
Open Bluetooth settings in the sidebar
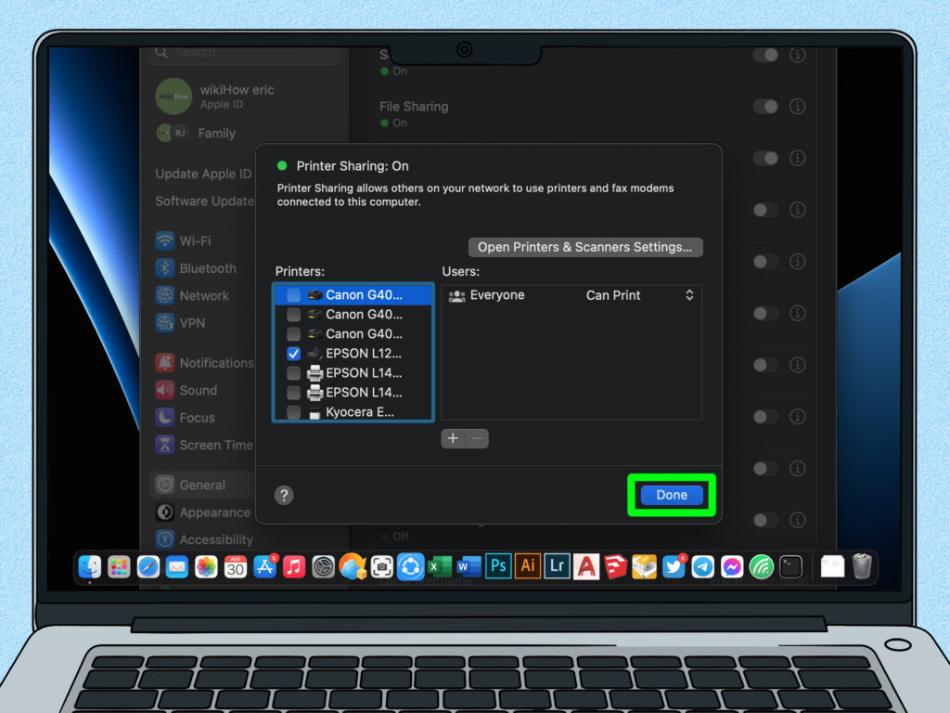[x=207, y=268]
